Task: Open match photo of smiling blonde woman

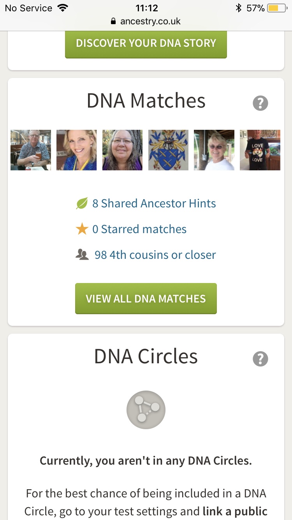Action: point(77,150)
